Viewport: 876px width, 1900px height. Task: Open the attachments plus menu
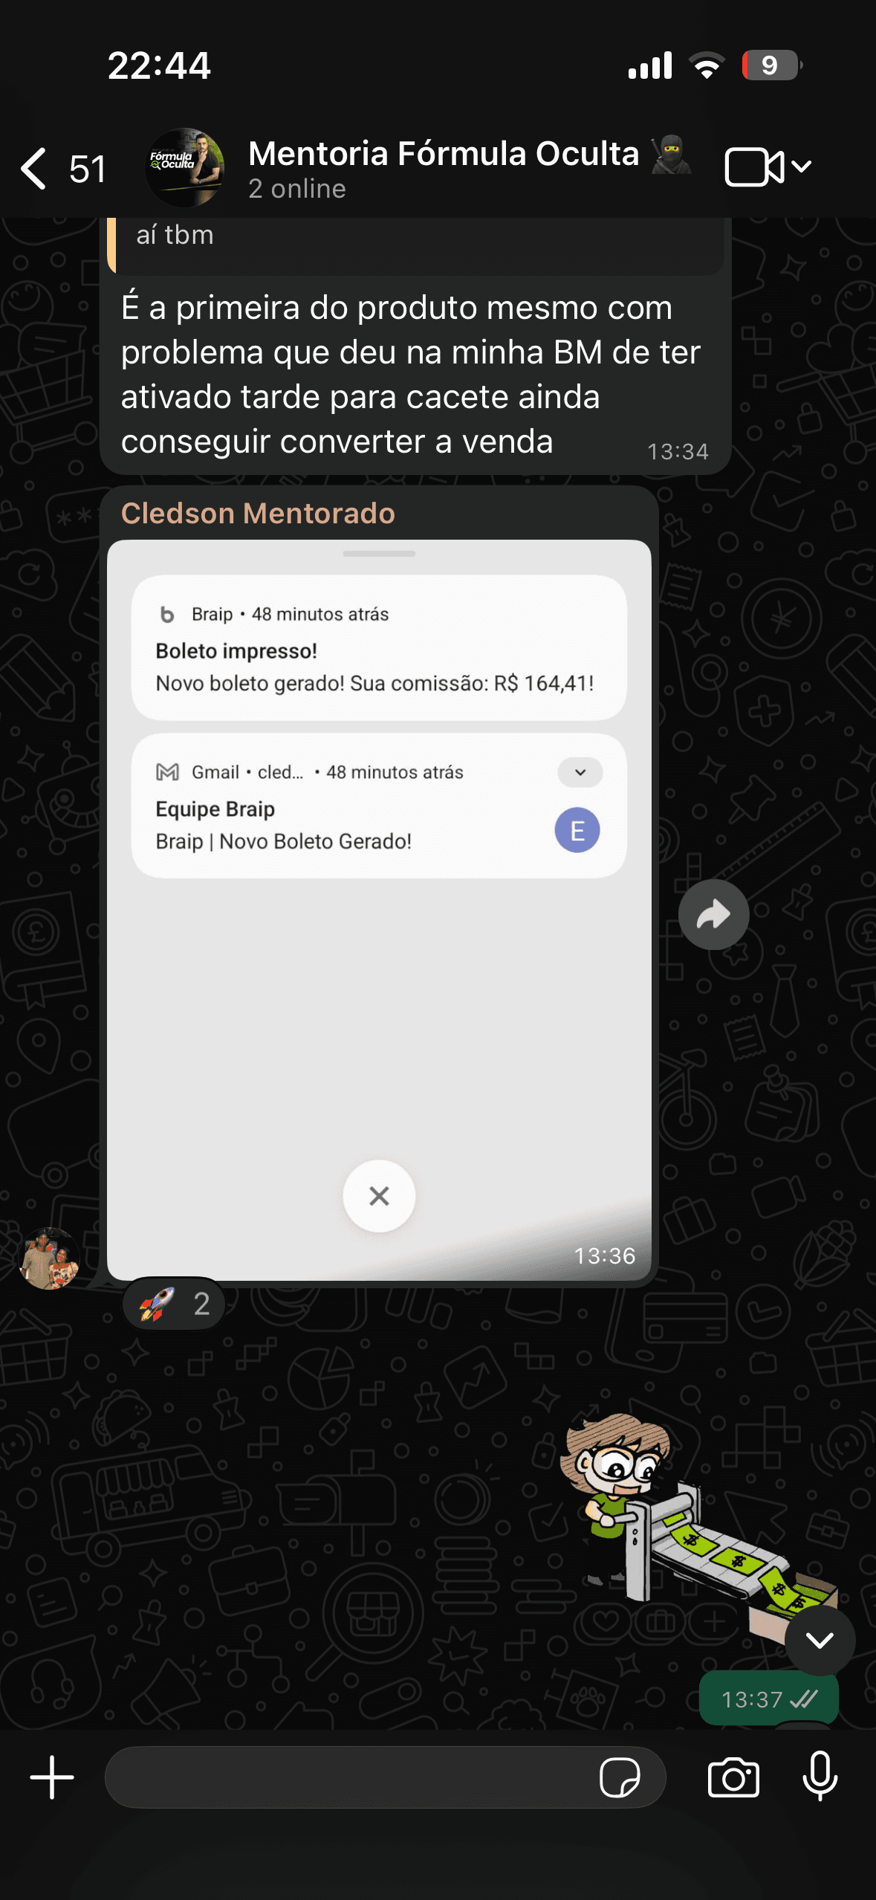point(52,1777)
